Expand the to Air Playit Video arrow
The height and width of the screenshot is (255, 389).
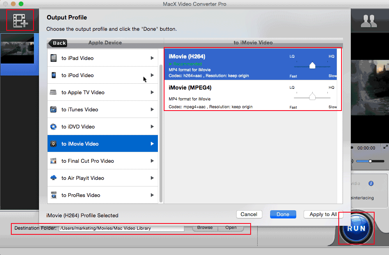152,178
